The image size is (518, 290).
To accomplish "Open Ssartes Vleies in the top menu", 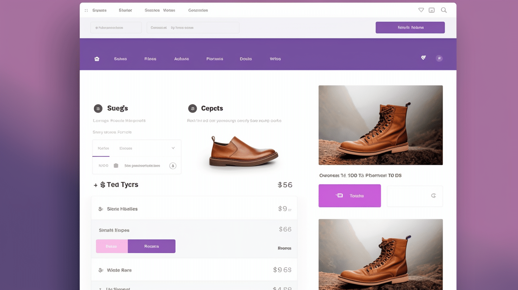I will tap(160, 10).
